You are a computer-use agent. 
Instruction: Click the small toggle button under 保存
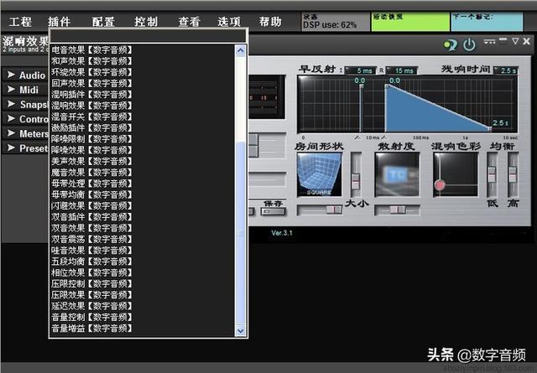[274, 211]
